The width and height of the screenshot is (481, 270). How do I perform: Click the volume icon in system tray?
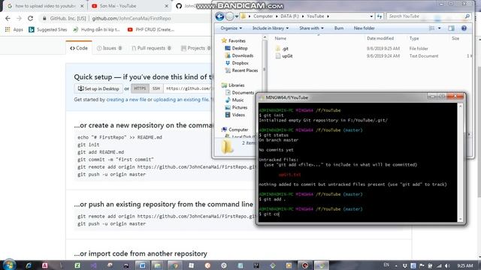click(447, 265)
